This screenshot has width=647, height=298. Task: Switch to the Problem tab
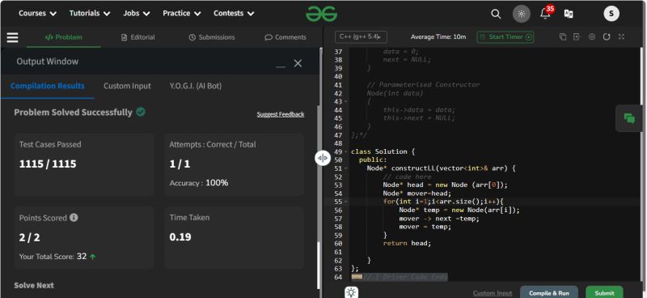coord(64,37)
